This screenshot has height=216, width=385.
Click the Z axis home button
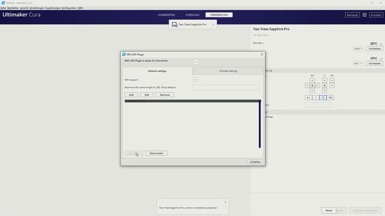(324, 85)
